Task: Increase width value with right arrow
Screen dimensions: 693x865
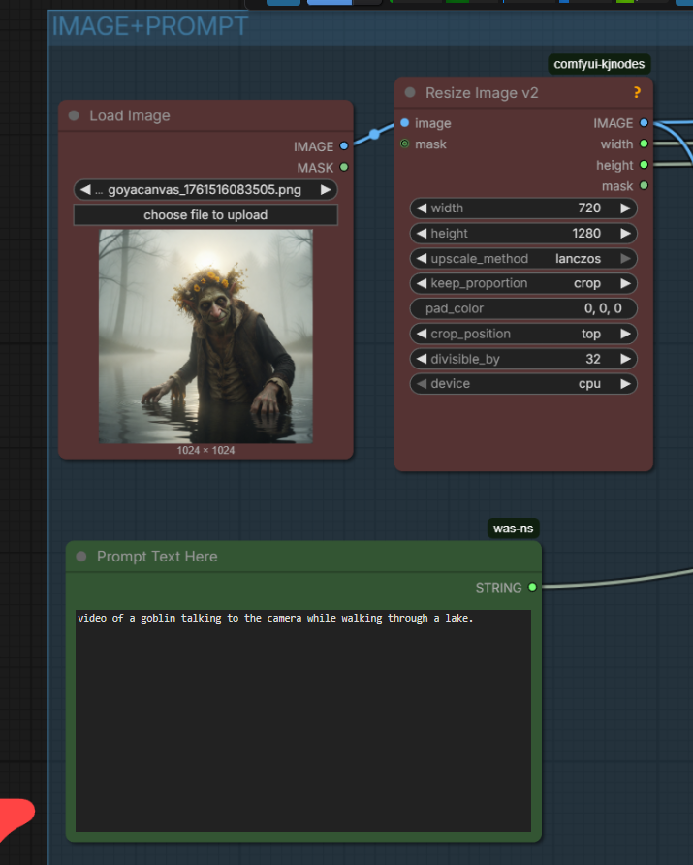Action: 625,208
